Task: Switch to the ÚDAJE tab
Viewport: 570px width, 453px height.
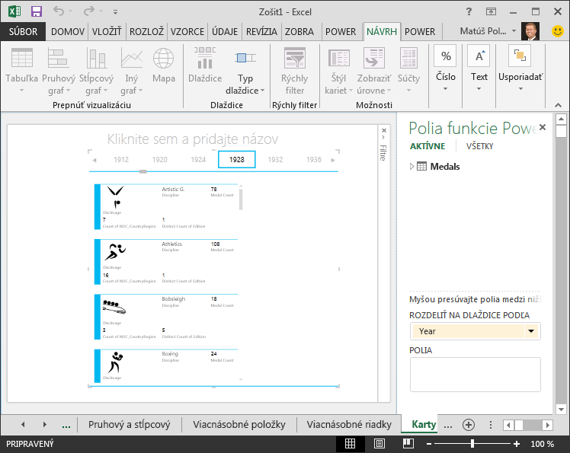Action: click(x=225, y=32)
